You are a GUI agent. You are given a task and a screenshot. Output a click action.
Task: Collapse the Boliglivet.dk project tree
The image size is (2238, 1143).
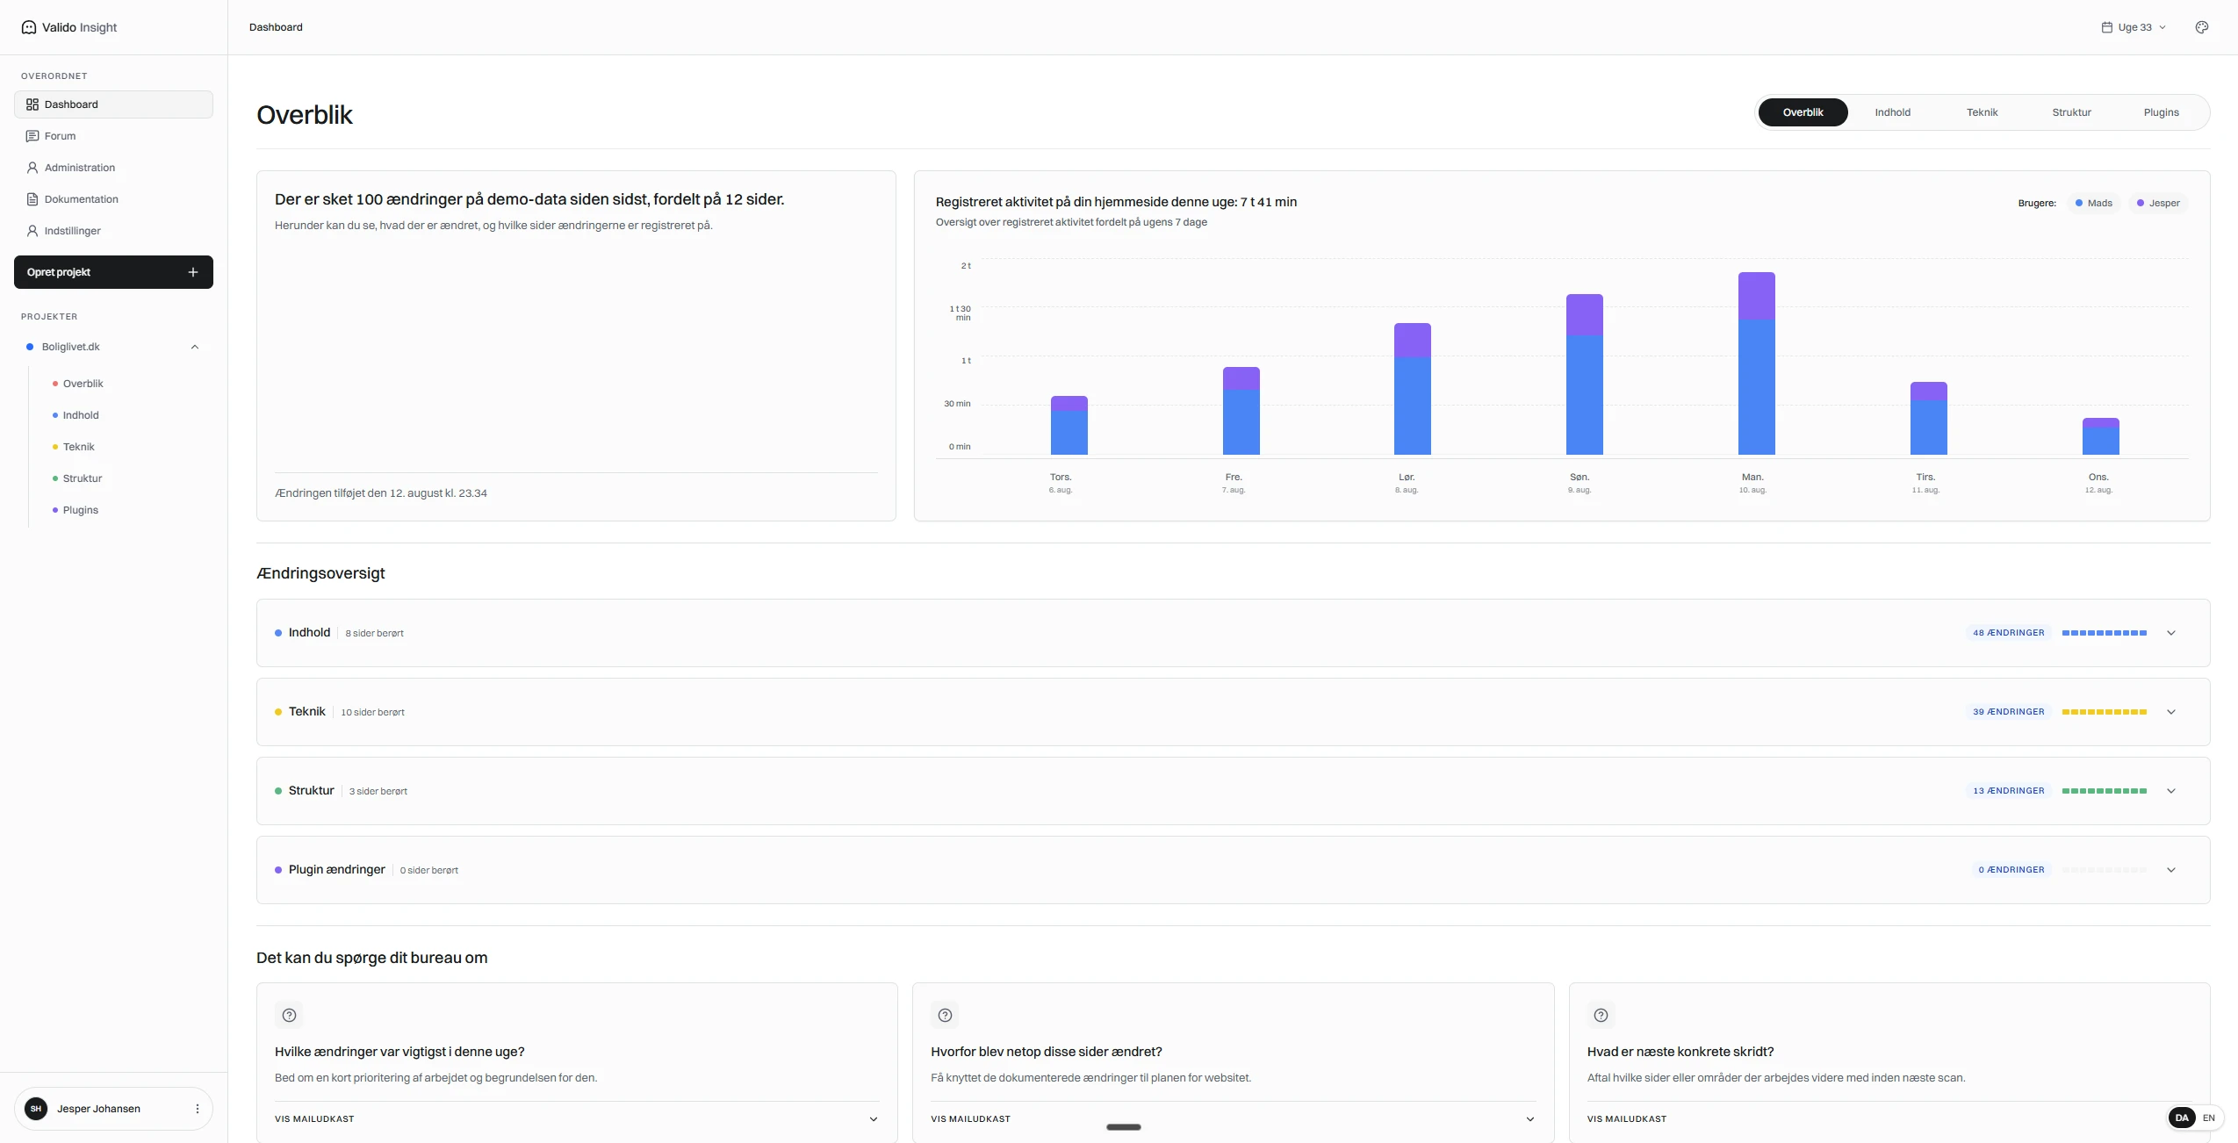coord(195,347)
